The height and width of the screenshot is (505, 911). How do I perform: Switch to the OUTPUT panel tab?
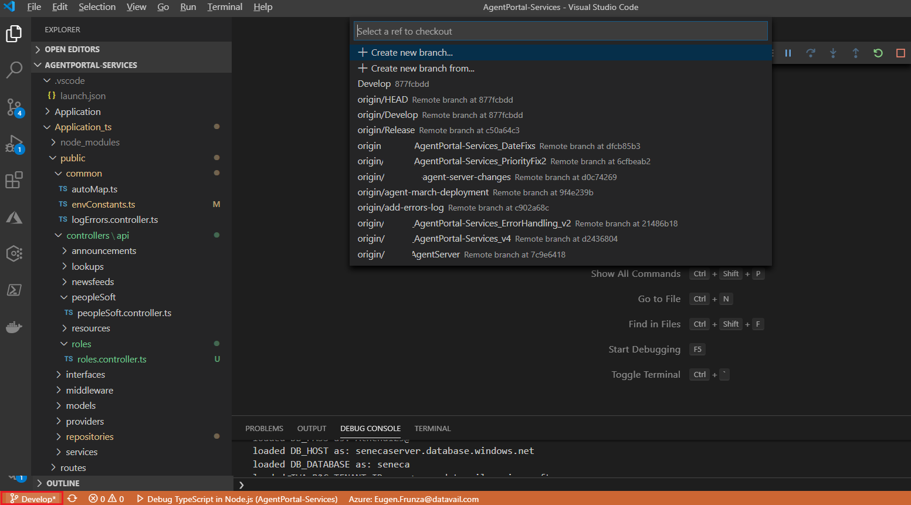pos(311,429)
